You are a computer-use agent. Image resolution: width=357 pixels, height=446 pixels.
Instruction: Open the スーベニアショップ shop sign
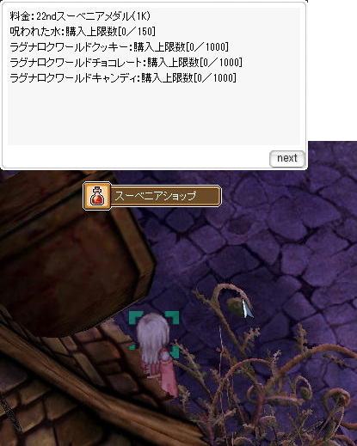tap(152, 196)
